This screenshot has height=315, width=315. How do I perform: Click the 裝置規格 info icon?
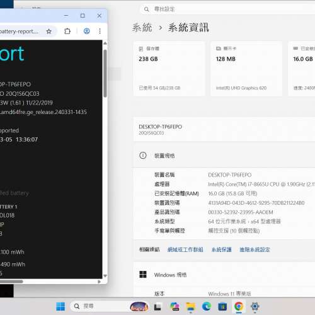click(x=143, y=156)
